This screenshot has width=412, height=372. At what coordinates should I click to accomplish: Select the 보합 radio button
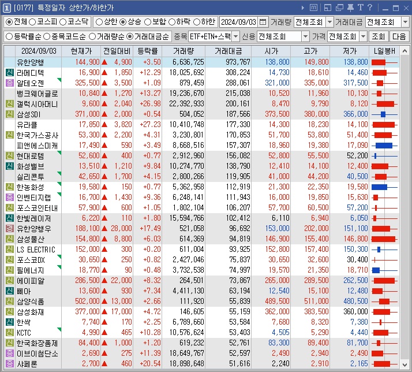[x=148, y=22]
